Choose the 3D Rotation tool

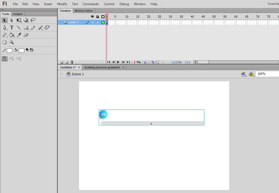pyautogui.click(x=26, y=20)
